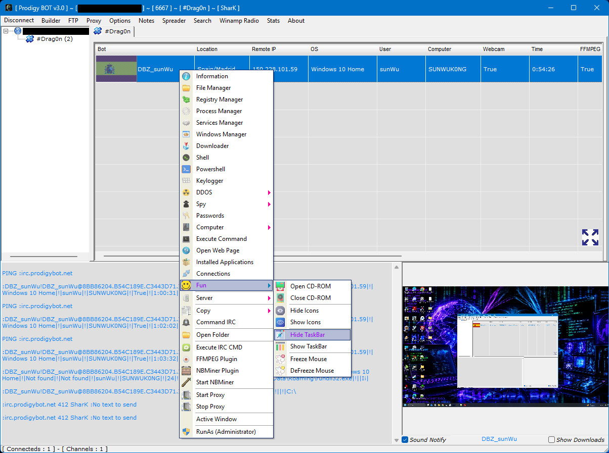The height and width of the screenshot is (453, 609).
Task: Open the Stats menu
Action: [273, 21]
